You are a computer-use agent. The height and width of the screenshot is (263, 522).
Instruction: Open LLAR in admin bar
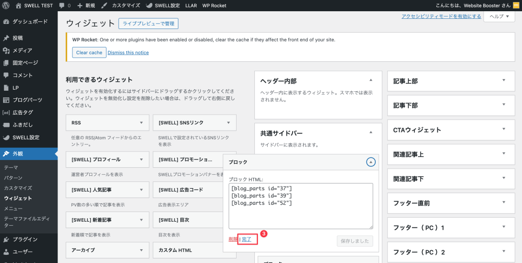point(191,6)
